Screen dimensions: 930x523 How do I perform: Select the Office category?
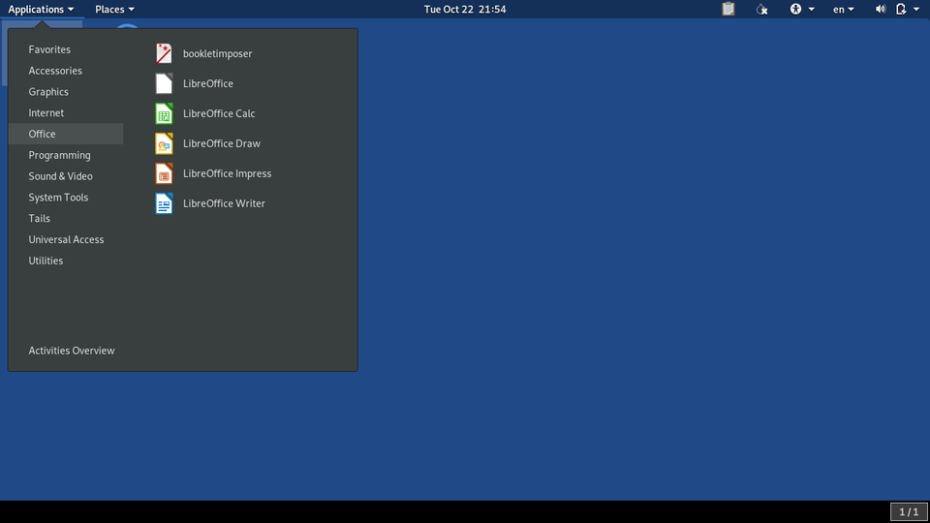(x=66, y=134)
